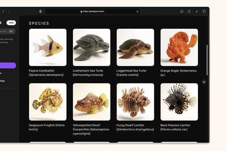Show tab overview icon
The height and width of the screenshot is (151, 227).
click(204, 11)
